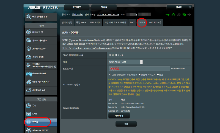Viewport: 220px width, 133px height.
Task: Open the Alexa & IFTTT icon
Action: click(29, 130)
